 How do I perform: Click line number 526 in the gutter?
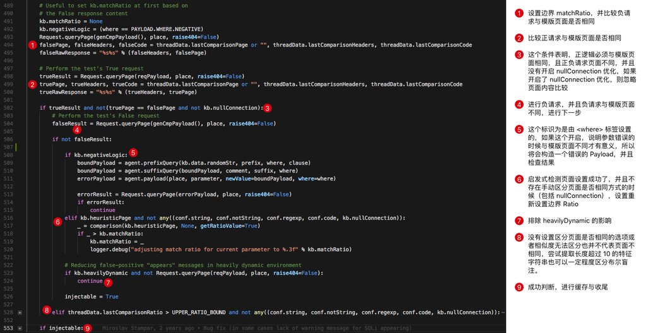pyautogui.click(x=8, y=296)
